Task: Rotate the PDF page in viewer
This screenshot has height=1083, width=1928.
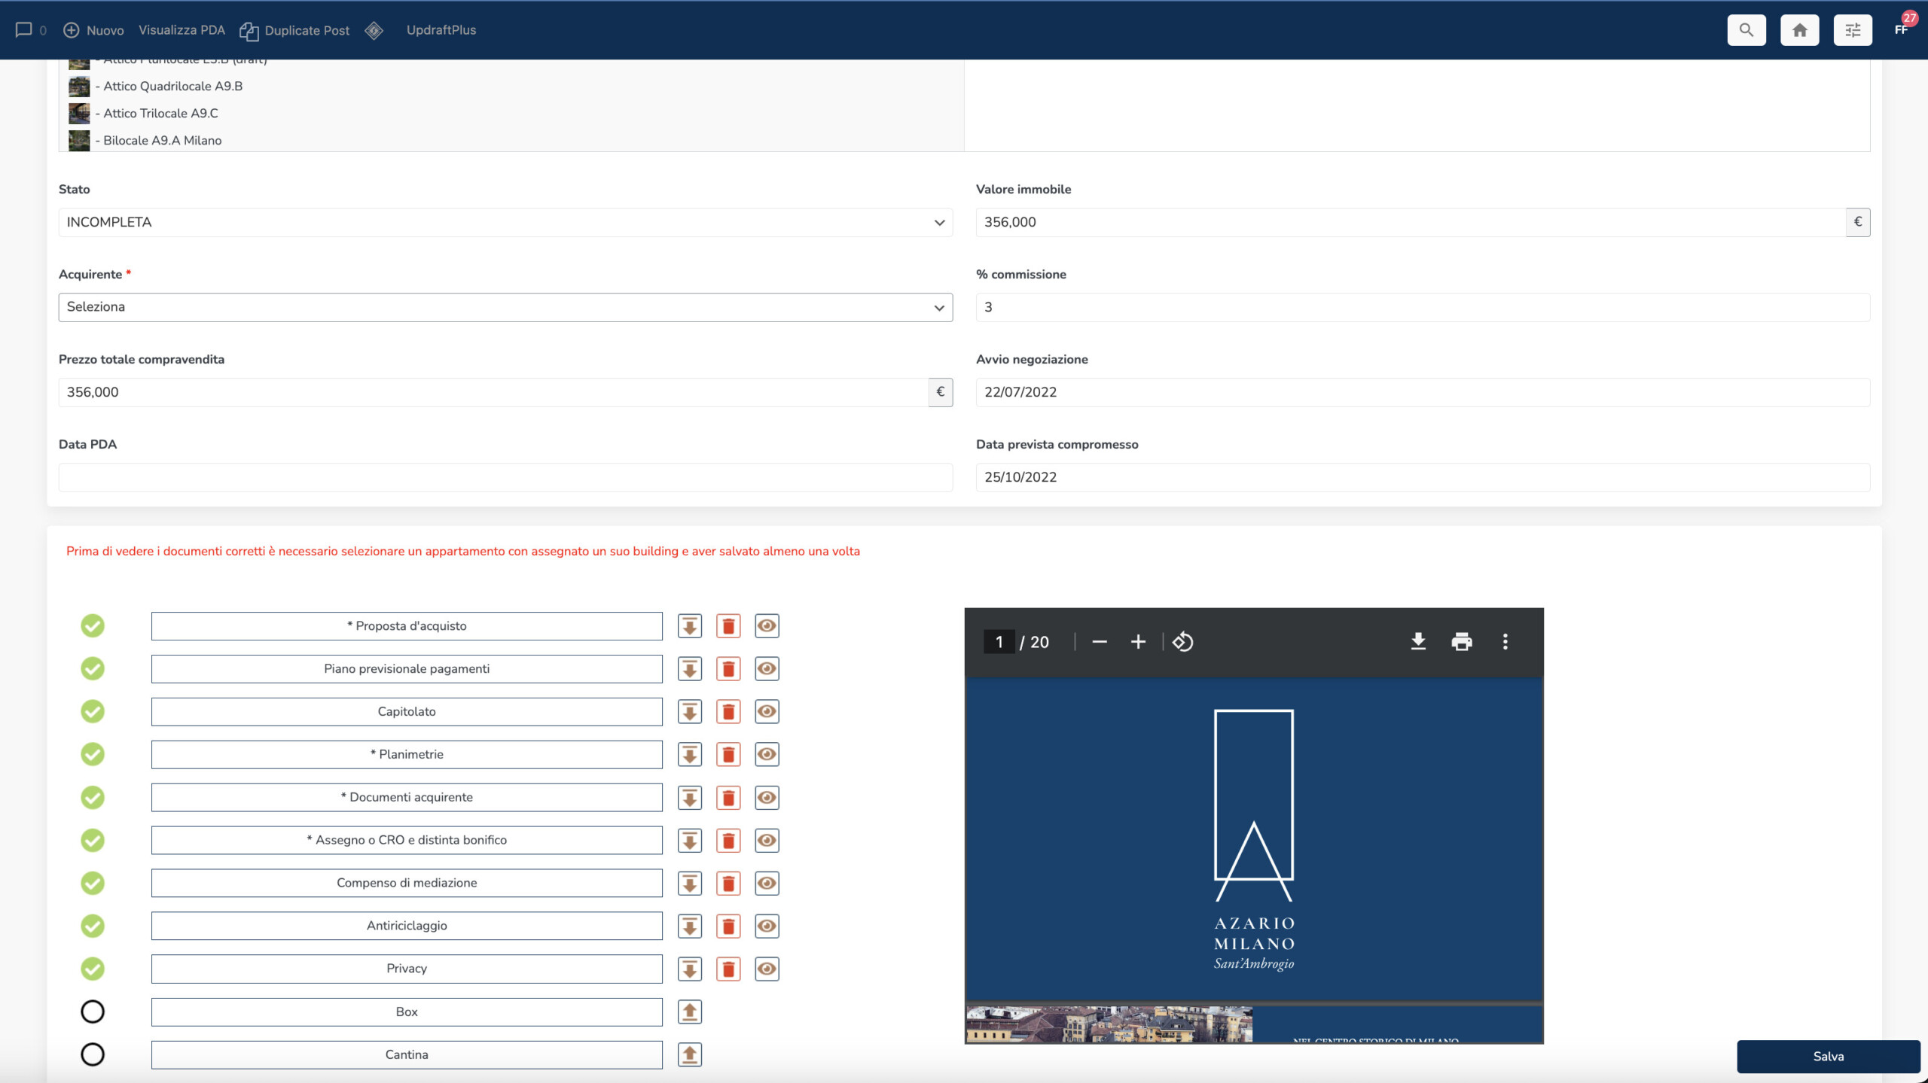Action: [1182, 642]
